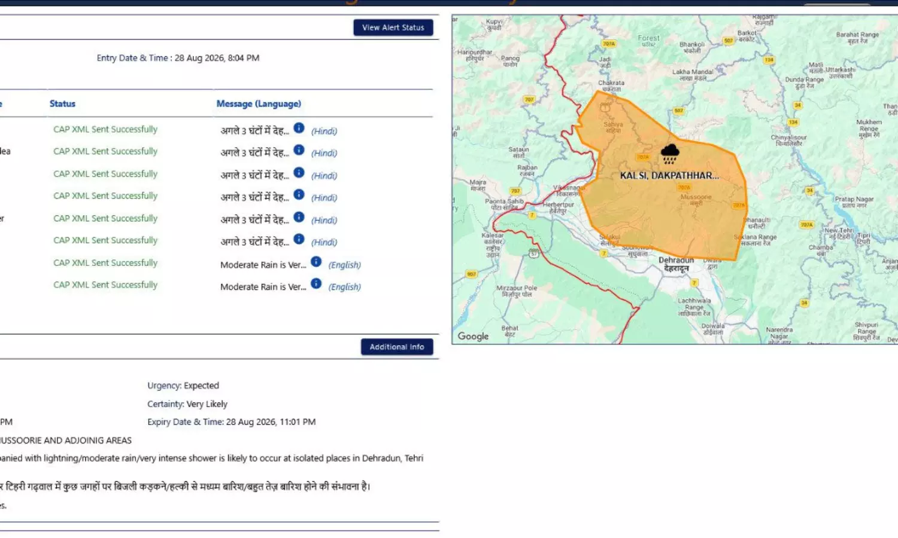Open info icon of the topmost Hindi message
The image size is (898, 538).
(x=299, y=128)
